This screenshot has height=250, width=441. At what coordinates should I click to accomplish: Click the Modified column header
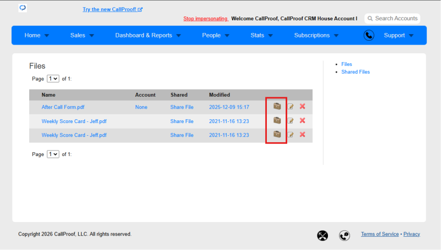click(219, 95)
